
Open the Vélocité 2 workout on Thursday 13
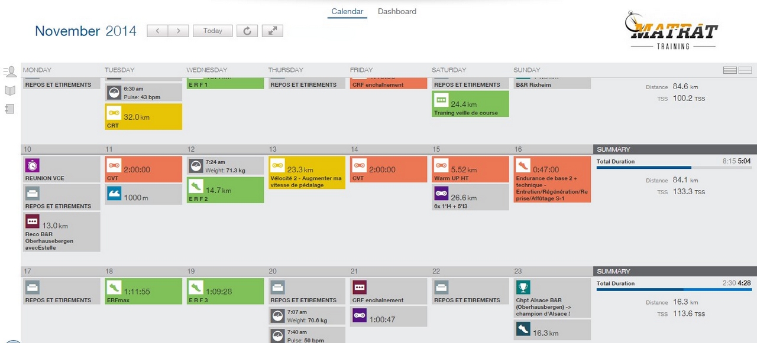[306, 172]
